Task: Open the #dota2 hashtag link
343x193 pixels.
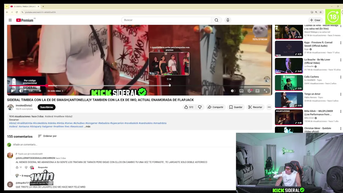Action: pyautogui.click(x=13, y=123)
